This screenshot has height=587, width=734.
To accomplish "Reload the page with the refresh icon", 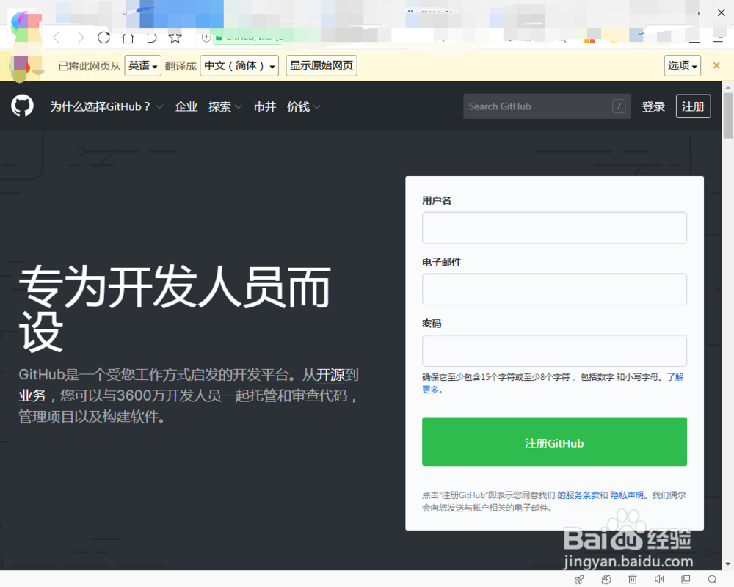I will coord(104,37).
